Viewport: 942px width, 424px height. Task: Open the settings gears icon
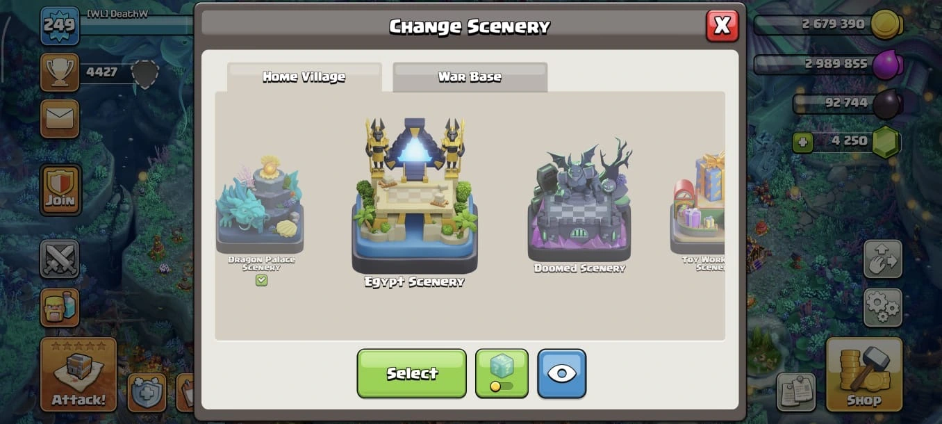point(883,307)
